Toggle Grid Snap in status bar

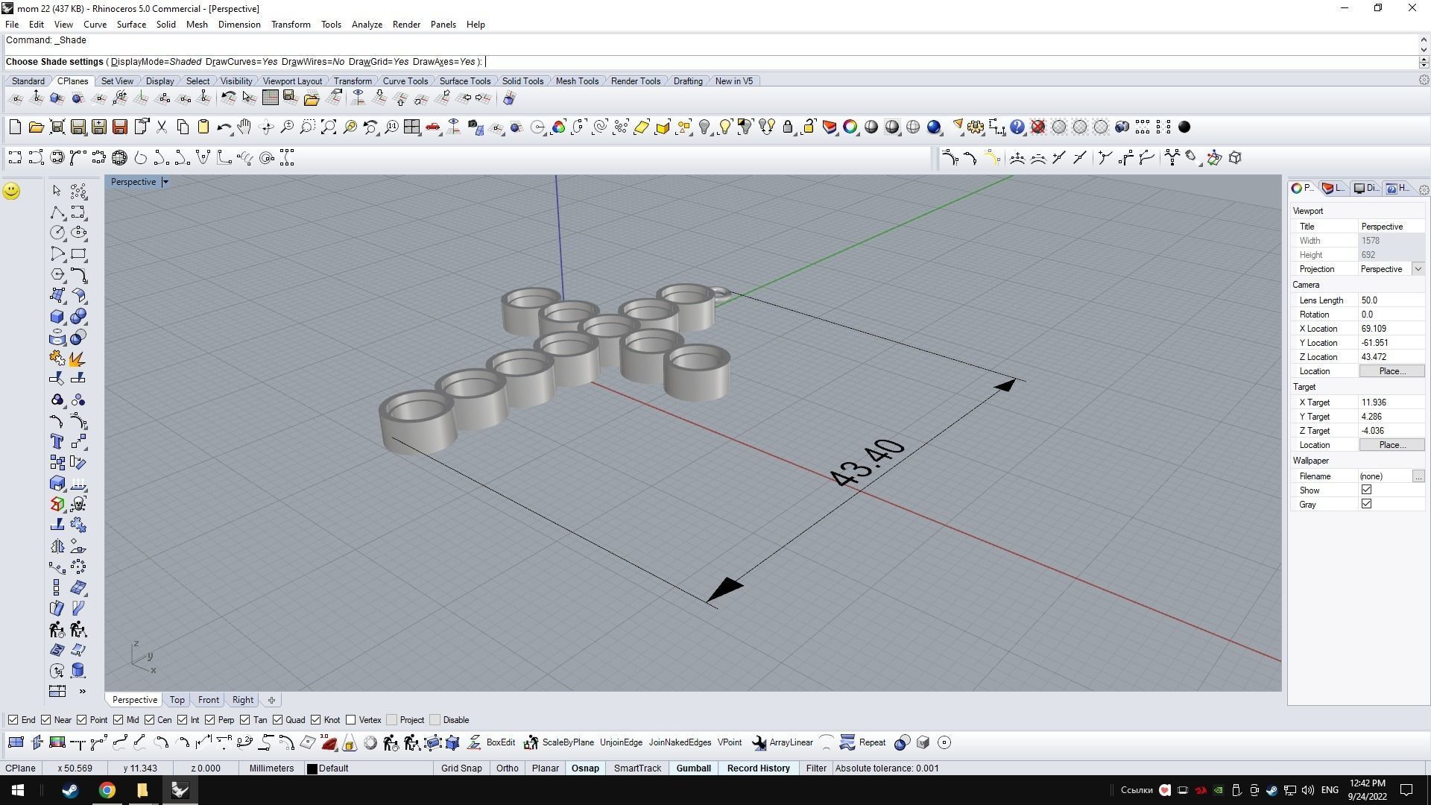click(x=461, y=768)
